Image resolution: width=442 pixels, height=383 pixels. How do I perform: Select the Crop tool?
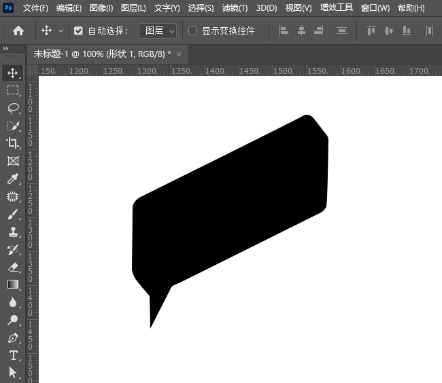[x=13, y=143]
